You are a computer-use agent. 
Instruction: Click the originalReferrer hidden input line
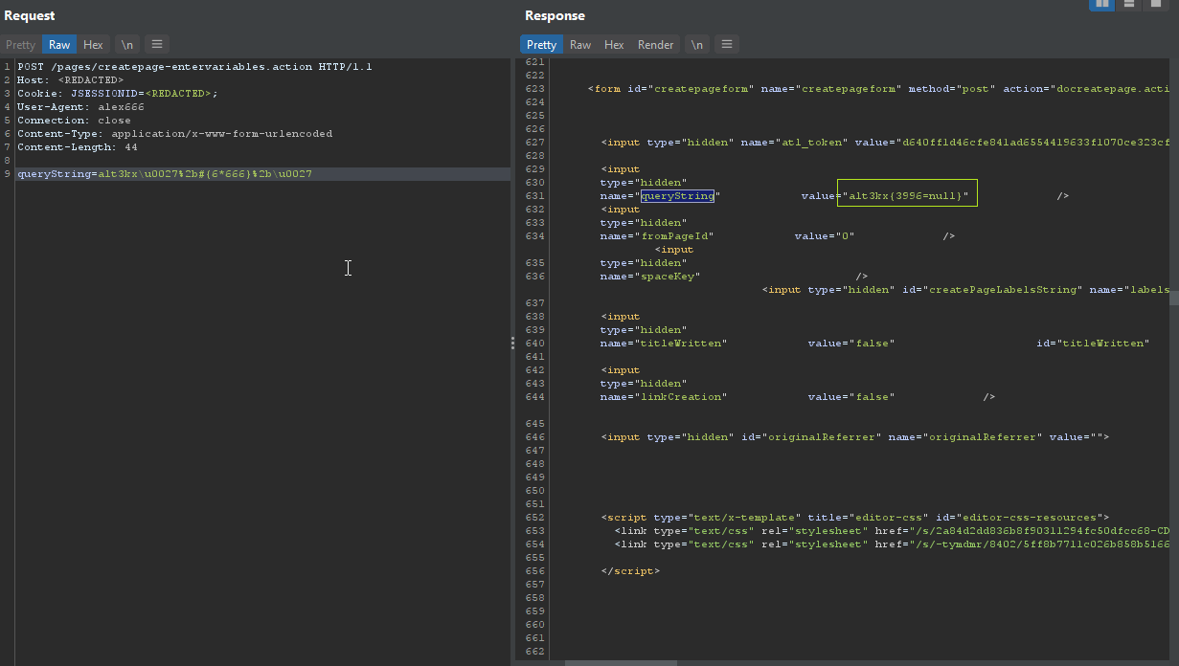[x=854, y=437]
